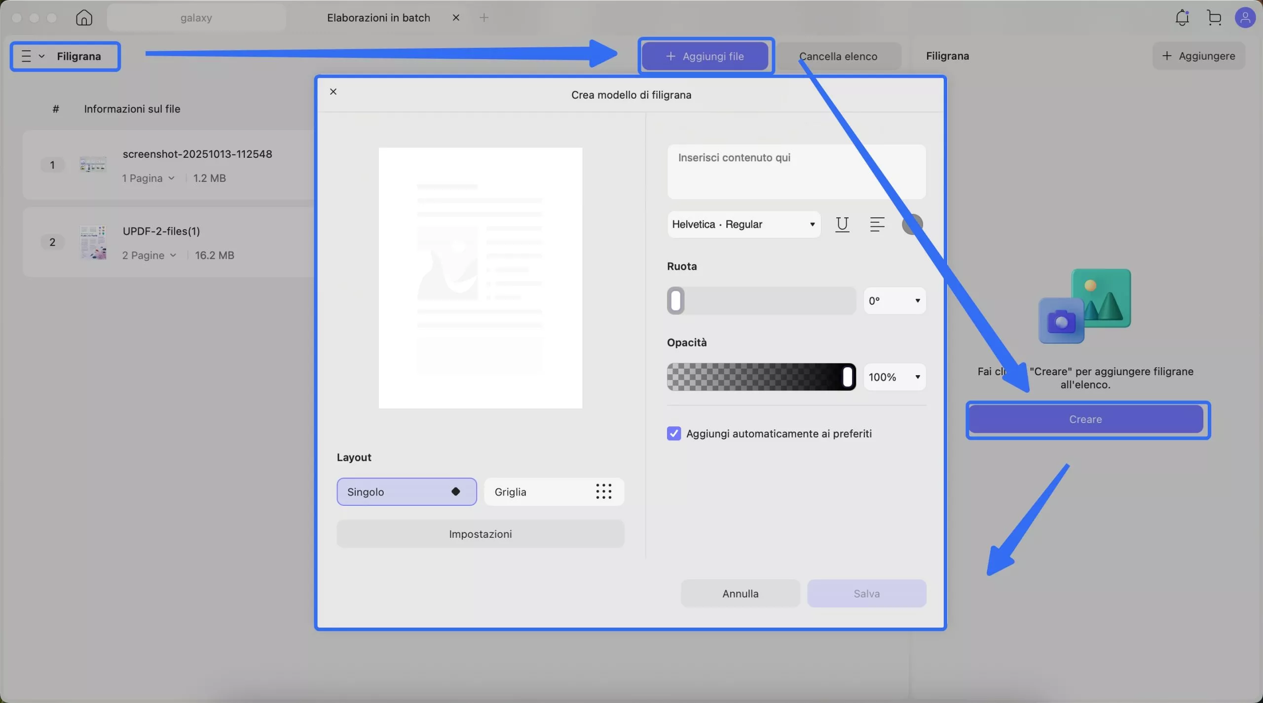Select the Elaborazioni in batch tab
This screenshot has height=703, width=1263.
(378, 18)
